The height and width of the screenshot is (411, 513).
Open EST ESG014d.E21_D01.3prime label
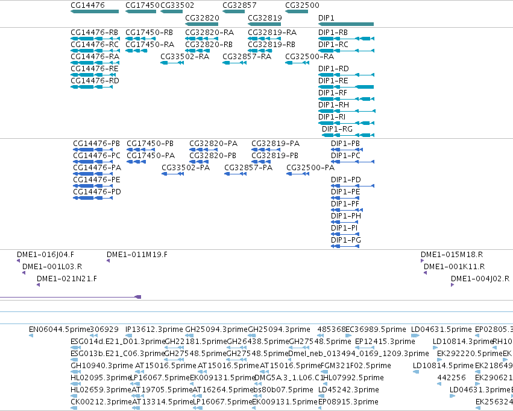[x=118, y=342]
